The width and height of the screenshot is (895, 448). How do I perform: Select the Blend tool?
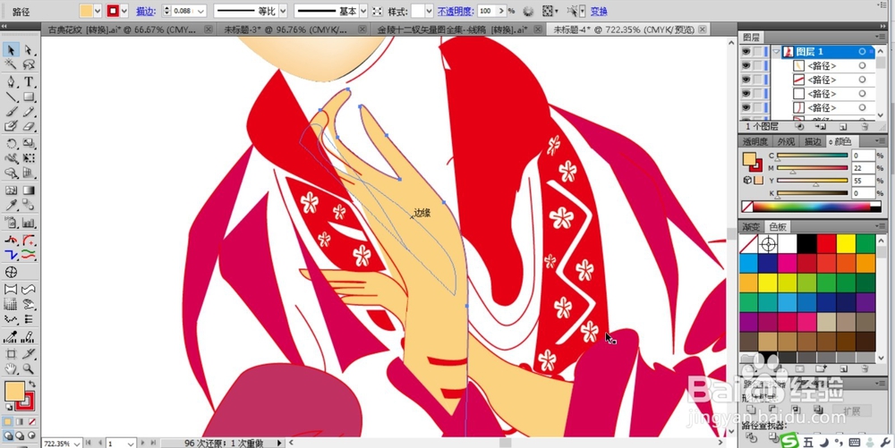click(x=29, y=205)
